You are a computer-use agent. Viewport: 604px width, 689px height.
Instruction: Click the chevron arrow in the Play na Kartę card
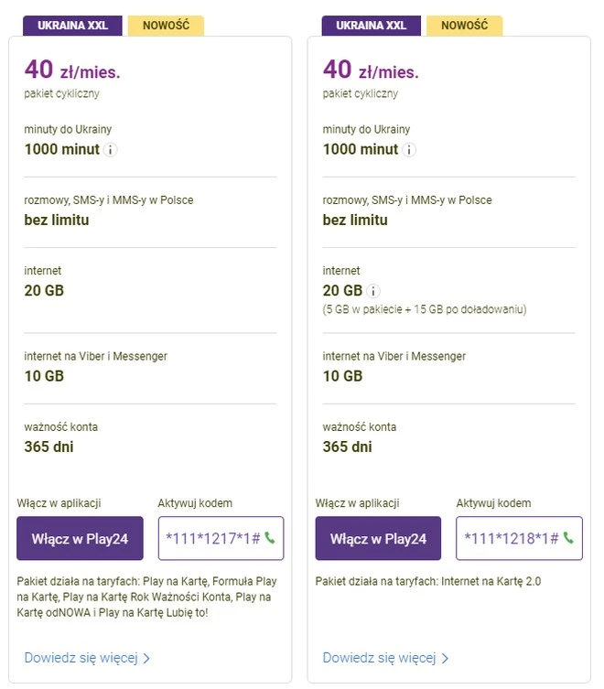pos(146,658)
